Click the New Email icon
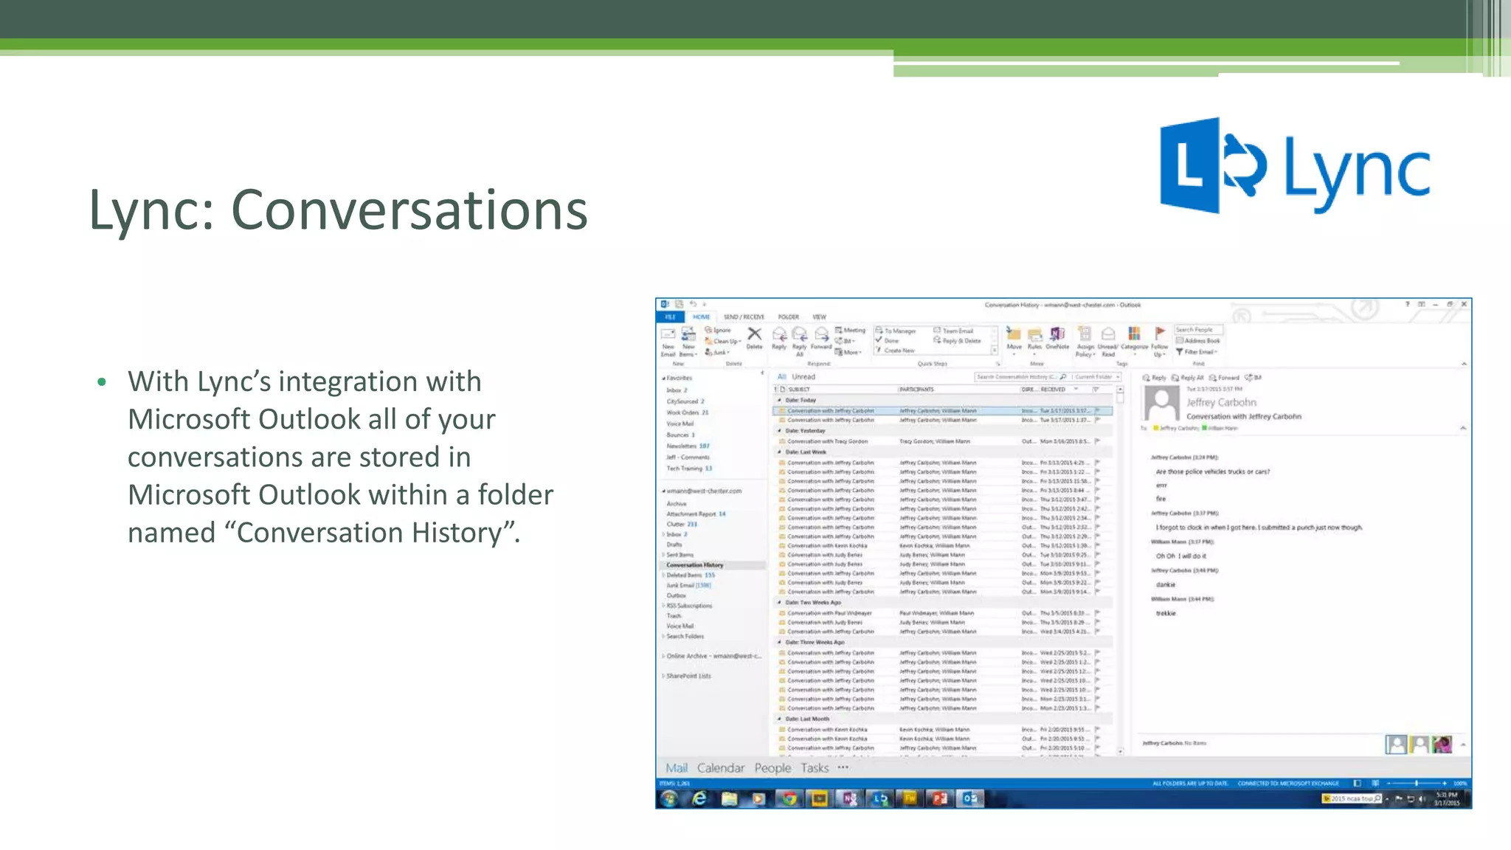The height and width of the screenshot is (850, 1511). click(668, 336)
